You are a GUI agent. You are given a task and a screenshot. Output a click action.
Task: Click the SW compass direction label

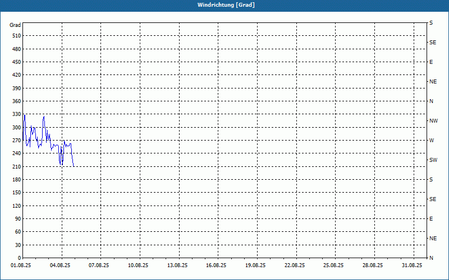click(433, 160)
